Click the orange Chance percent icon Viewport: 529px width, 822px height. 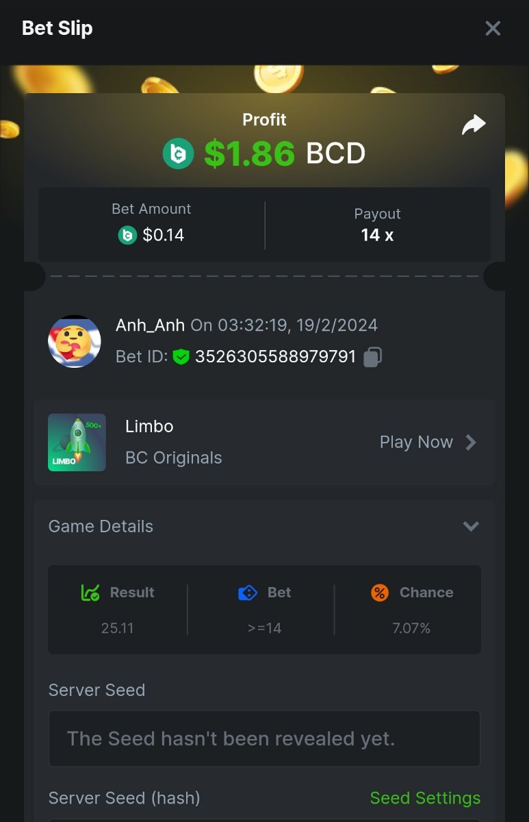380,593
